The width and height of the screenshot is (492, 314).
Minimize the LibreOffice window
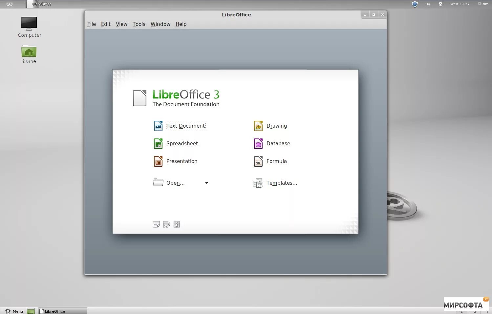[x=365, y=14]
